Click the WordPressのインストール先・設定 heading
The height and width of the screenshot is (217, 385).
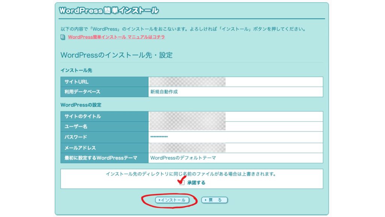click(117, 55)
